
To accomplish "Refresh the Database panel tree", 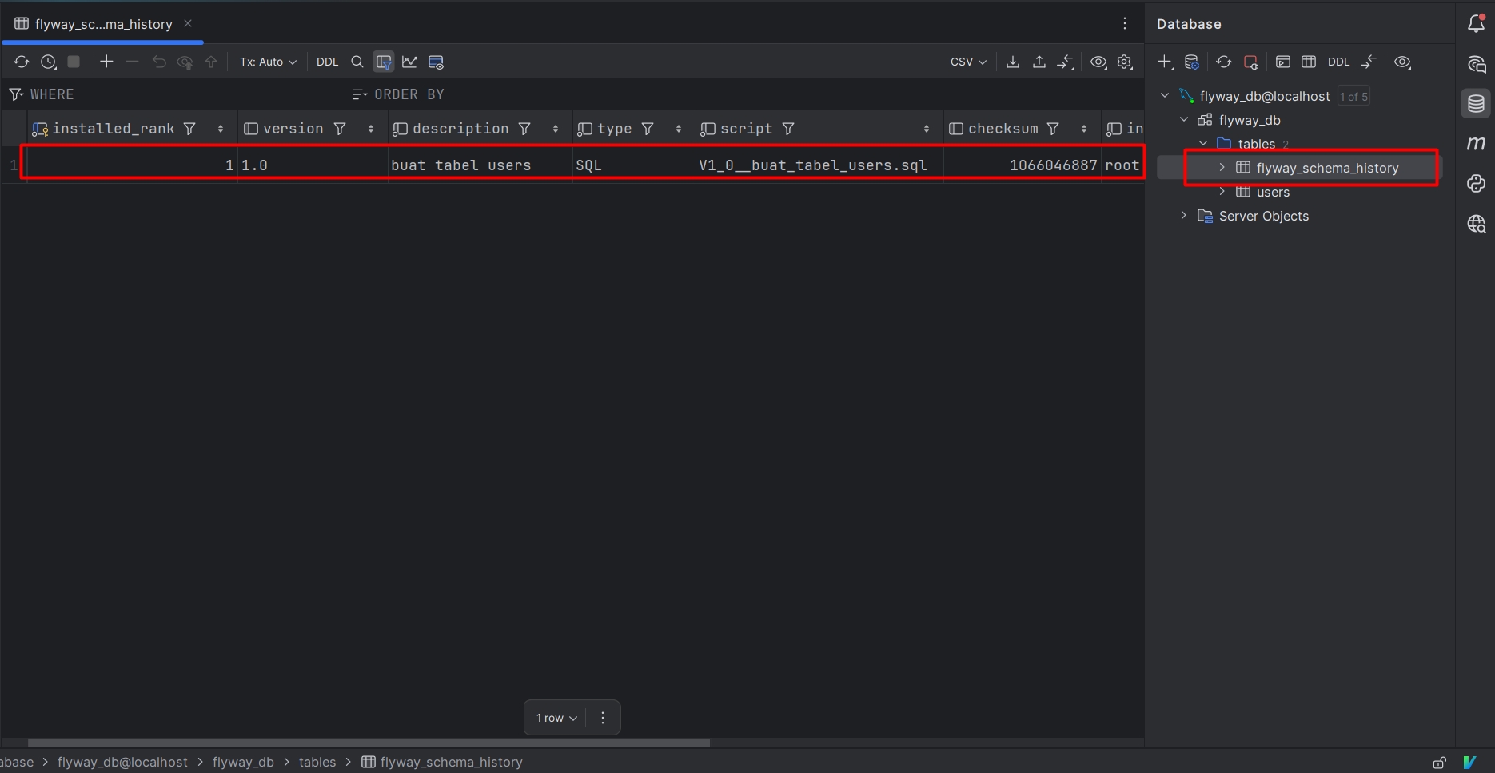I will [x=1224, y=62].
